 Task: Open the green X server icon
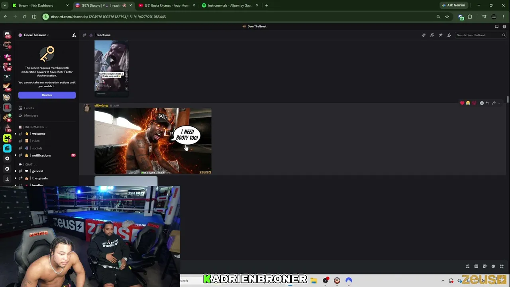pos(7,138)
